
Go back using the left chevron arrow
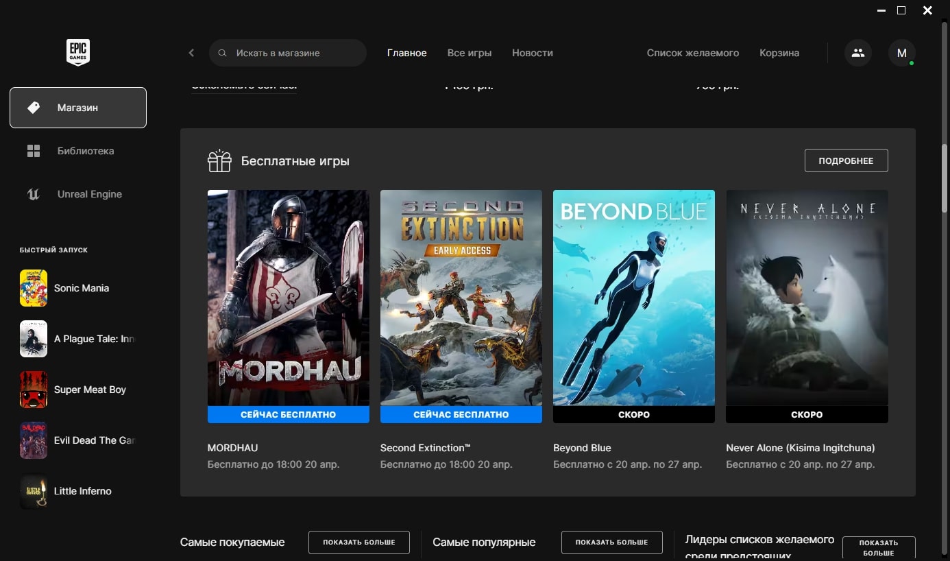point(191,53)
